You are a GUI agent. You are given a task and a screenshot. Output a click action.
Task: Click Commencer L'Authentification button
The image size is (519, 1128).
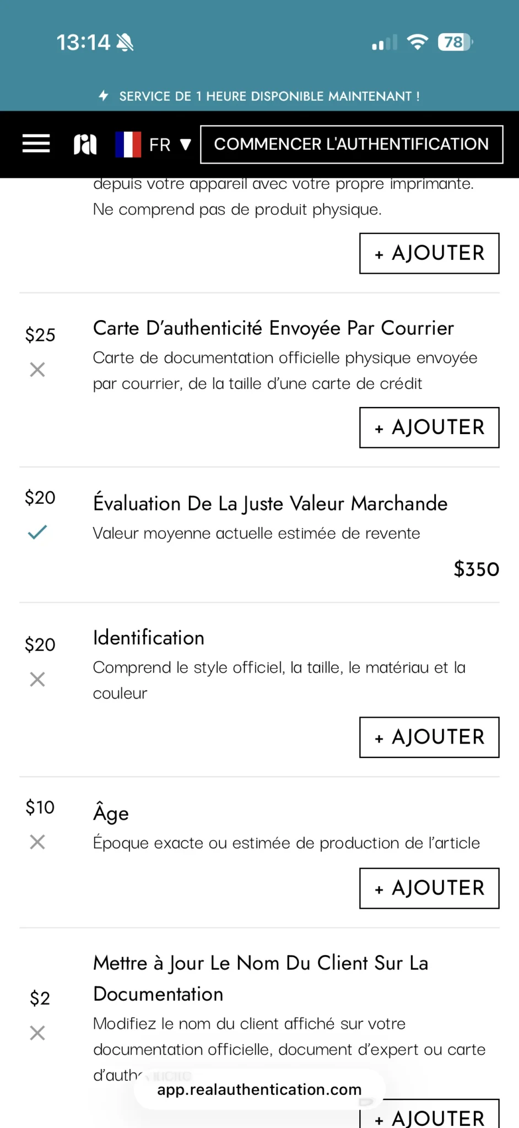tap(352, 144)
